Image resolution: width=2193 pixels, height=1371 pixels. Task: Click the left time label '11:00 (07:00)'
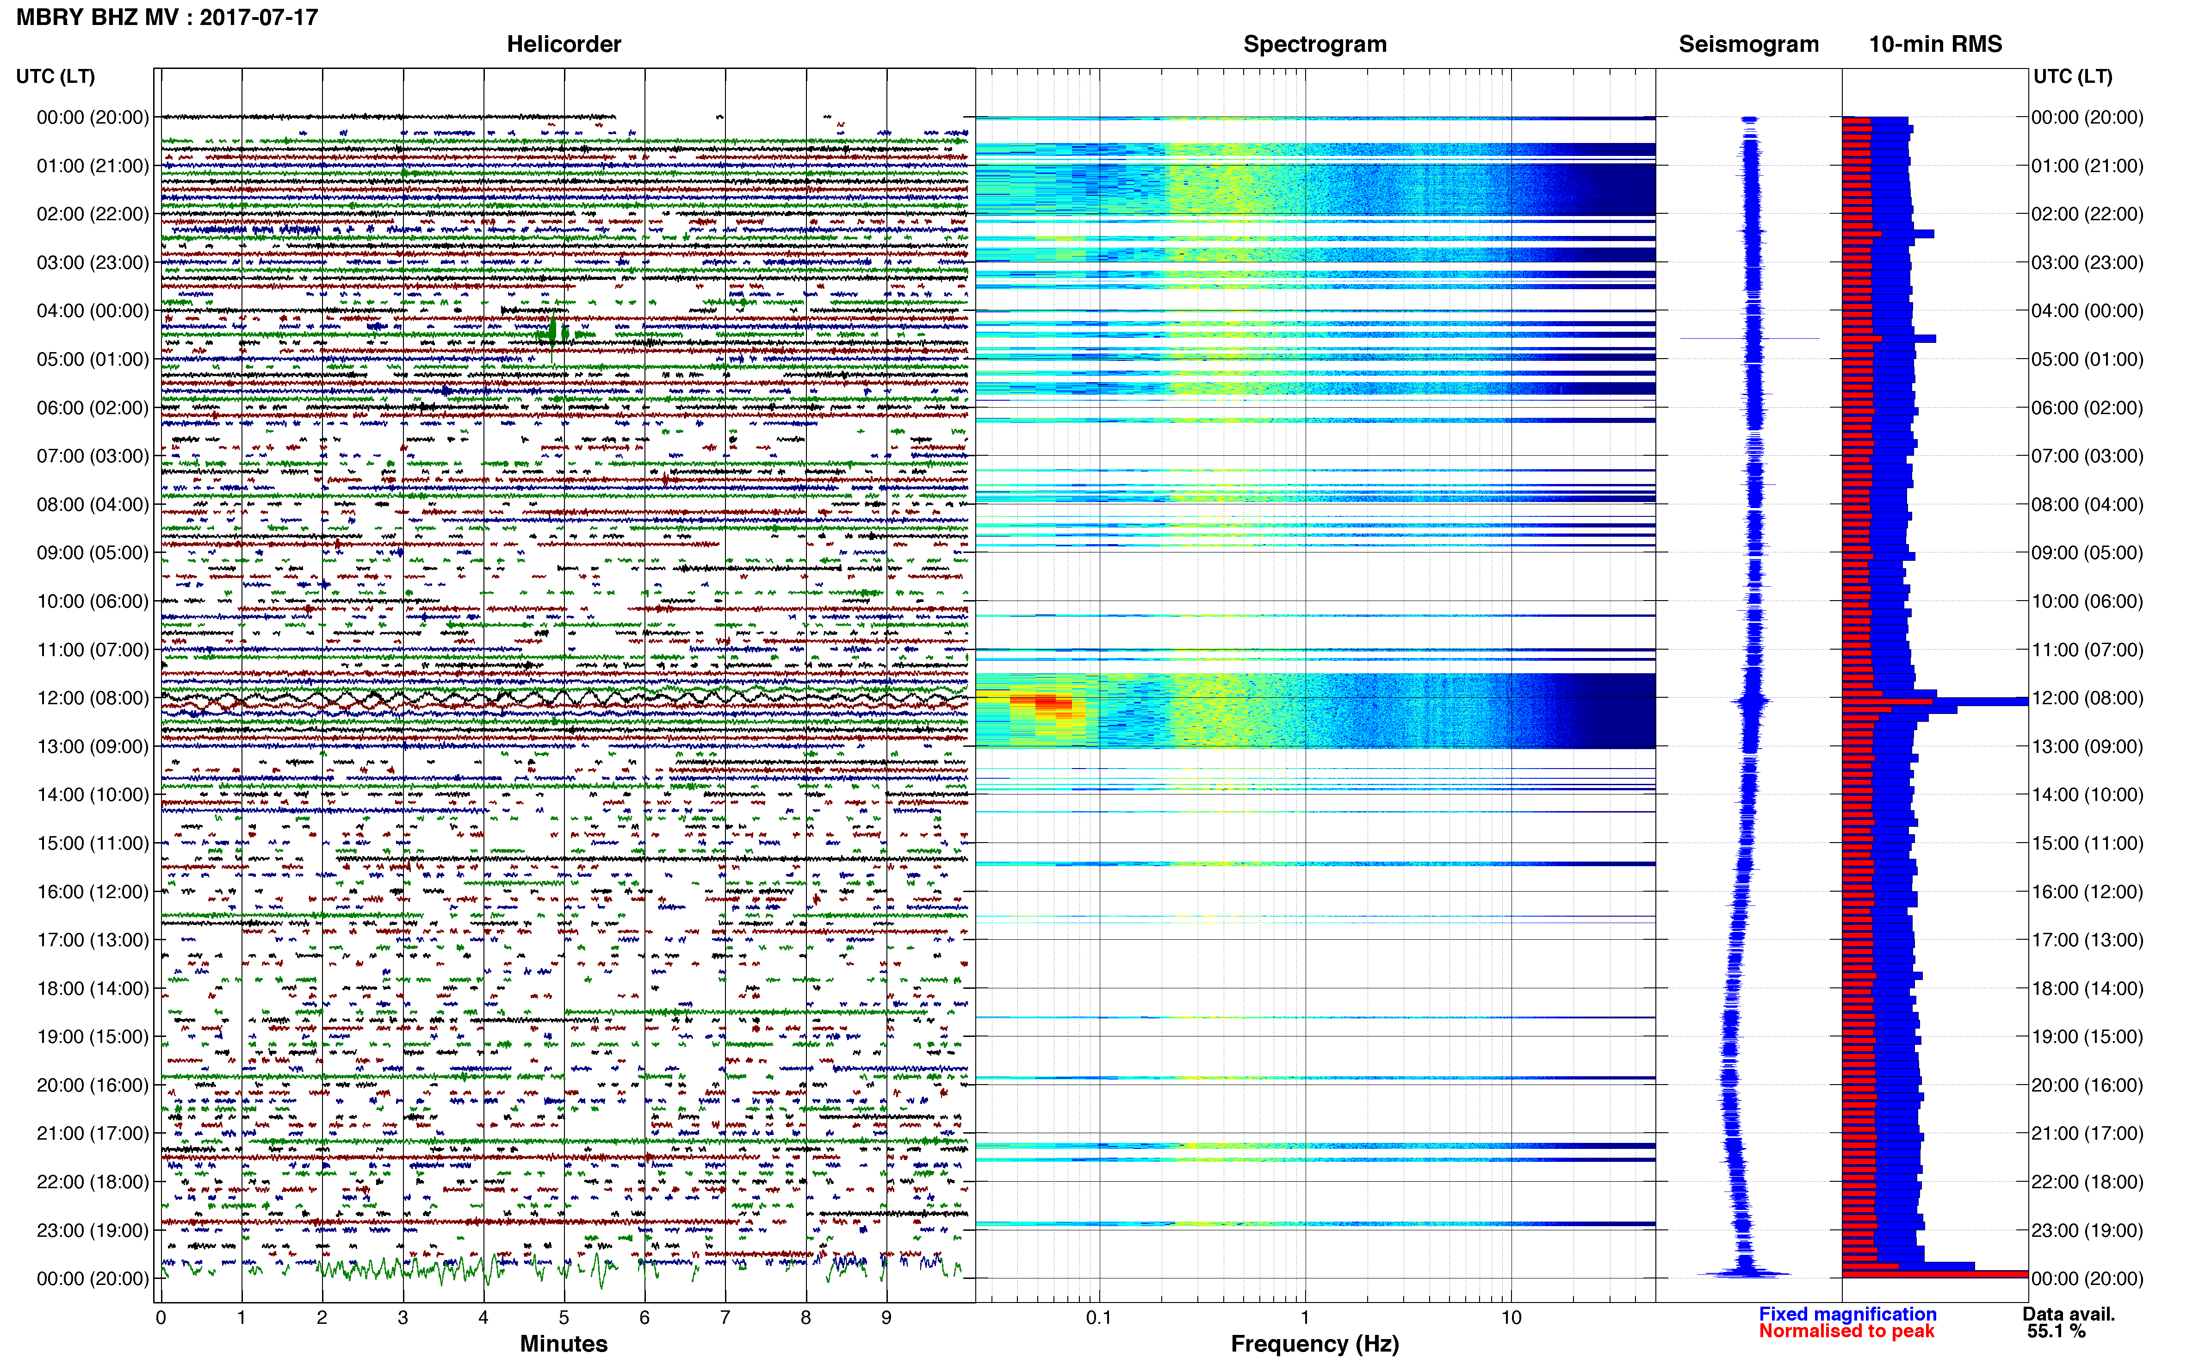tap(93, 650)
